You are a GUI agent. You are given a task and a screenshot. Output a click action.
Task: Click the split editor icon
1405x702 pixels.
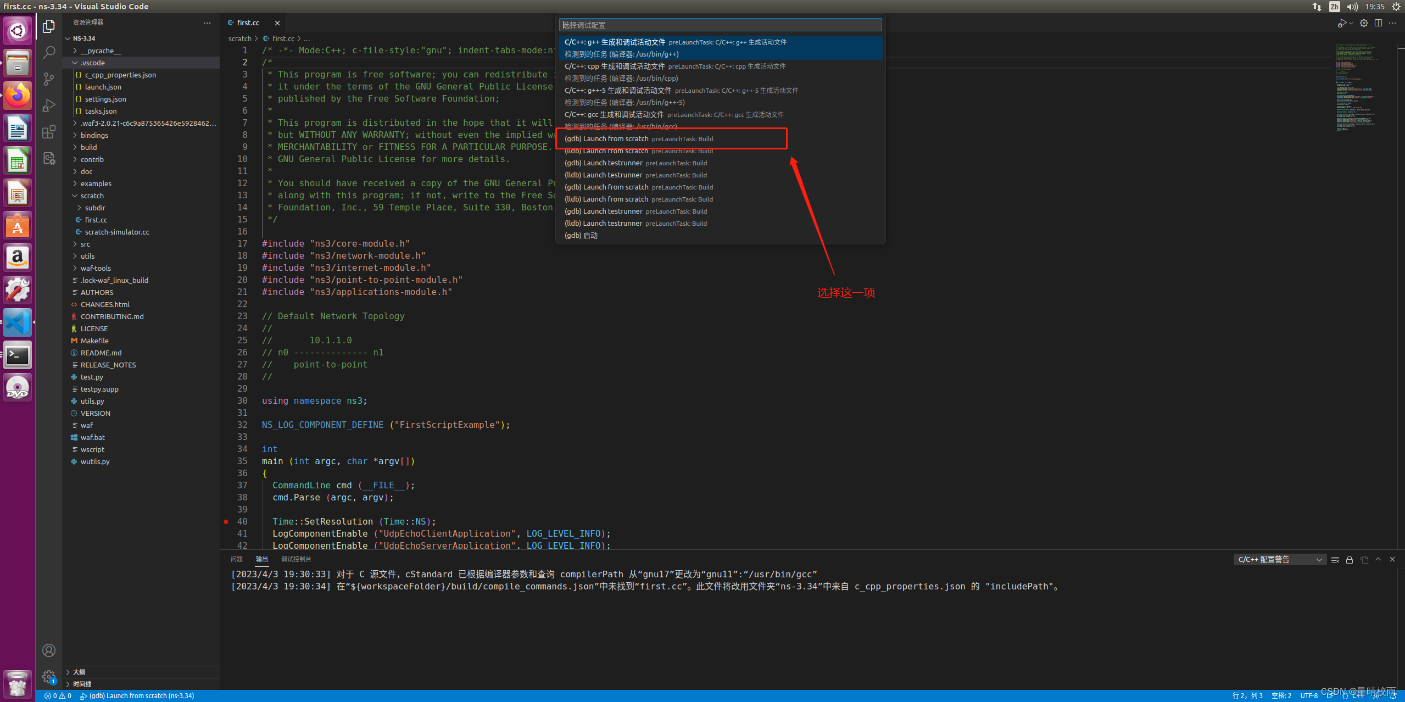[1378, 23]
